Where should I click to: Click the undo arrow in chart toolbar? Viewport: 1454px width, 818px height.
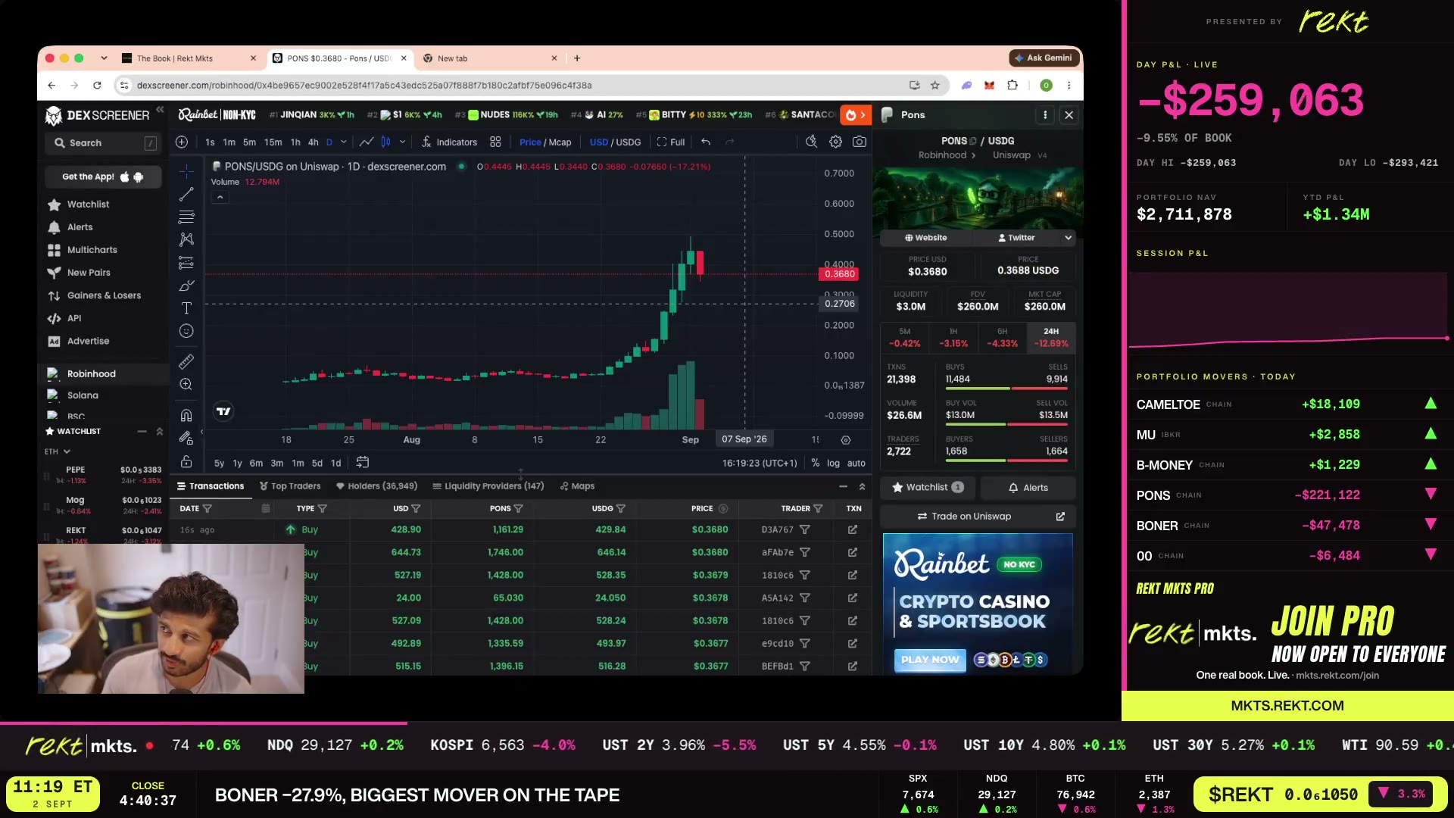706,142
